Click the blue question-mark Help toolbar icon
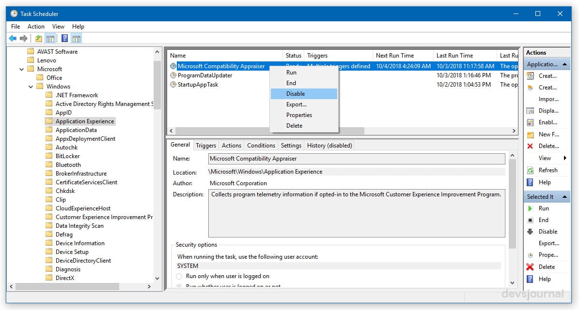 (64, 38)
